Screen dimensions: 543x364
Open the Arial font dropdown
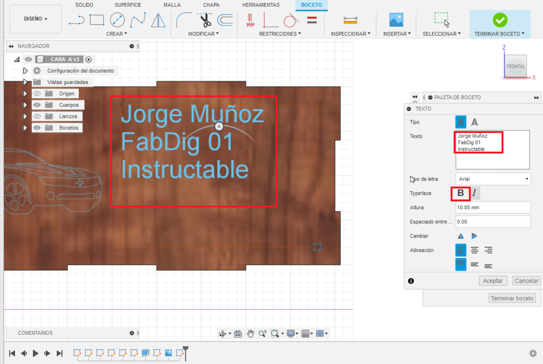[493, 179]
